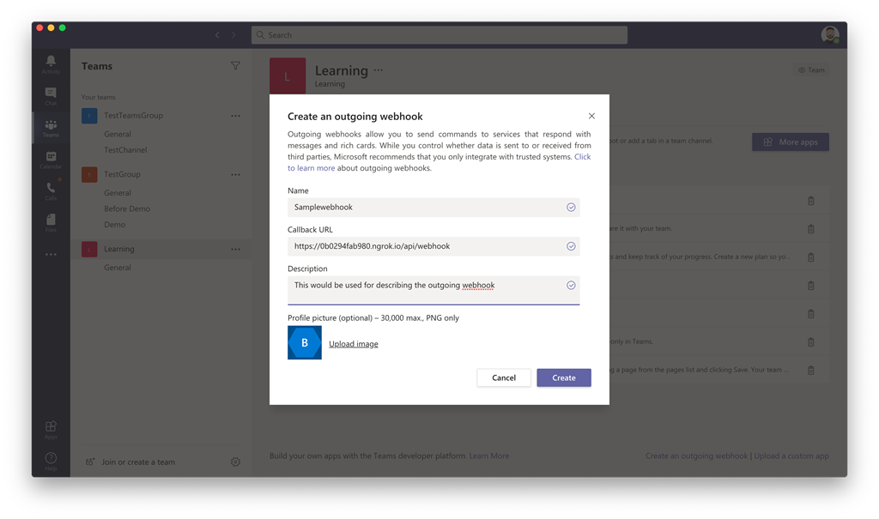Image resolution: width=879 pixels, height=519 pixels.
Task: Click inside the Search bar
Action: pyautogui.click(x=439, y=34)
